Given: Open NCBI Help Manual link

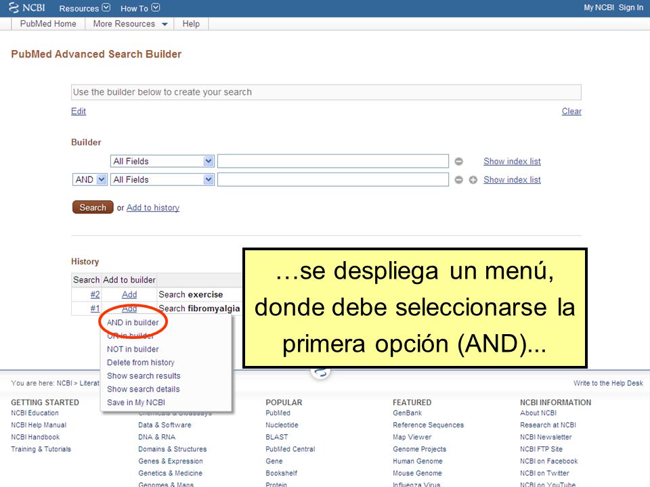Looking at the screenshot, I should coord(39,425).
